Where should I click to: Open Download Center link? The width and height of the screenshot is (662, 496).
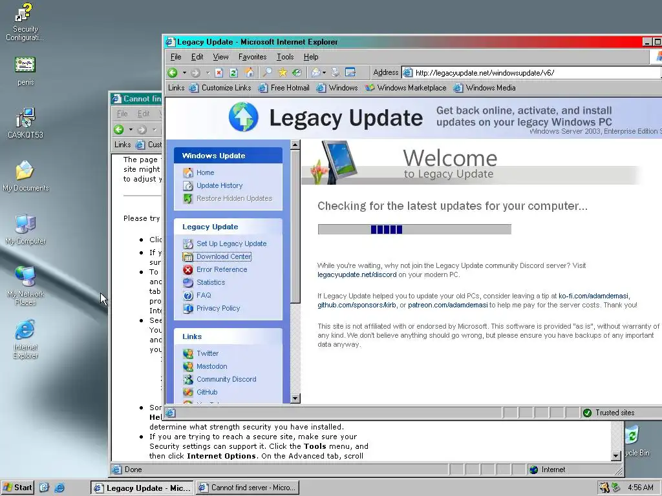click(x=224, y=256)
